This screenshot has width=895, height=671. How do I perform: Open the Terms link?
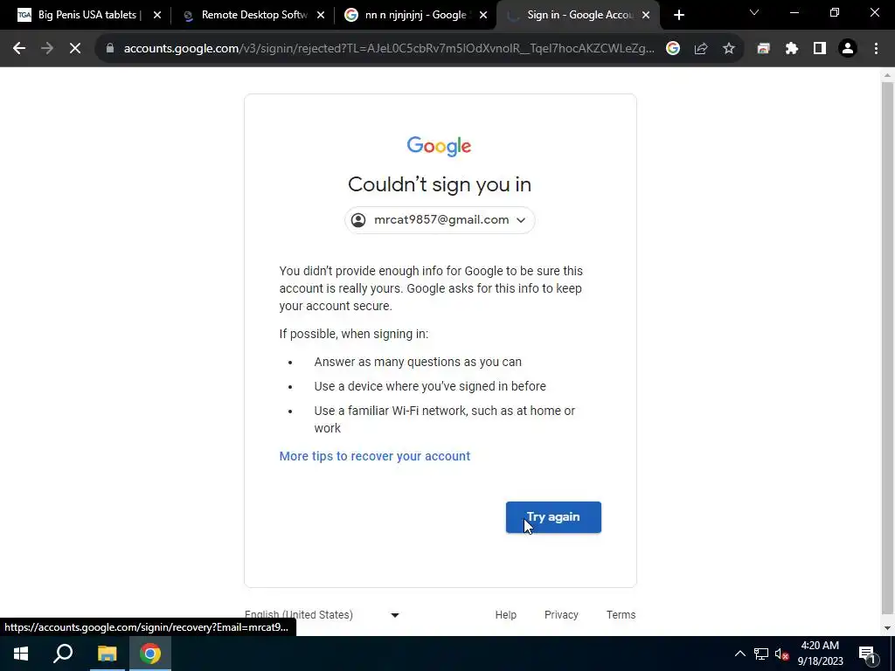(621, 615)
